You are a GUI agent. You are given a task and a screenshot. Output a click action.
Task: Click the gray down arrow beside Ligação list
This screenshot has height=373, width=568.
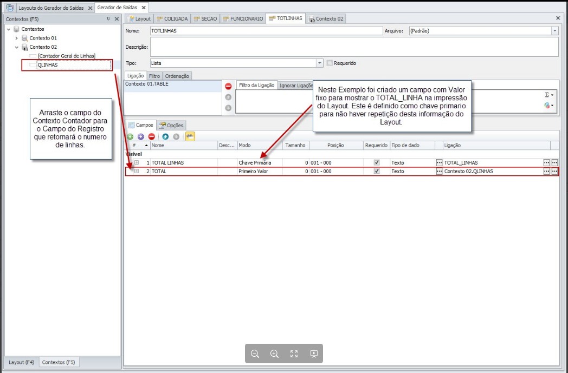point(228,108)
